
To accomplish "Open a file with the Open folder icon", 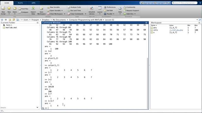I will pyautogui.click(x=15, y=8).
